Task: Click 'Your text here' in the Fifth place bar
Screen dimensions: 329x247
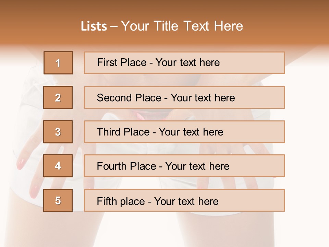Action: [186, 201]
